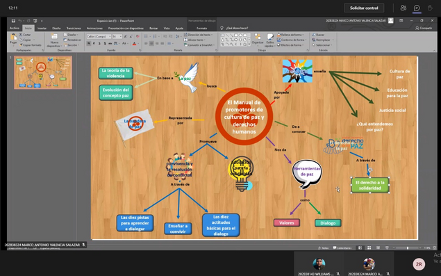Redo action in quick access toolbar
The height and width of the screenshot is (276, 441).
click(x=28, y=21)
